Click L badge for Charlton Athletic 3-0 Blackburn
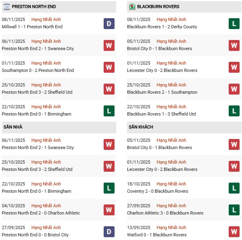The image size is (242, 240). [234, 210]
